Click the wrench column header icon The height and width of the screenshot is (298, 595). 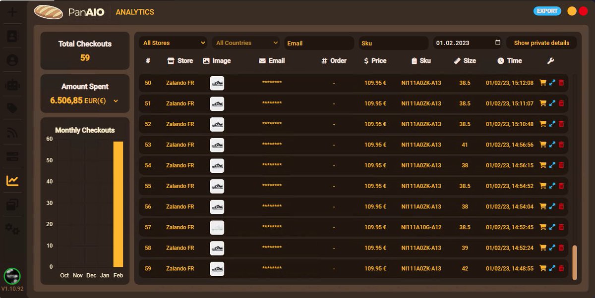[x=550, y=61]
